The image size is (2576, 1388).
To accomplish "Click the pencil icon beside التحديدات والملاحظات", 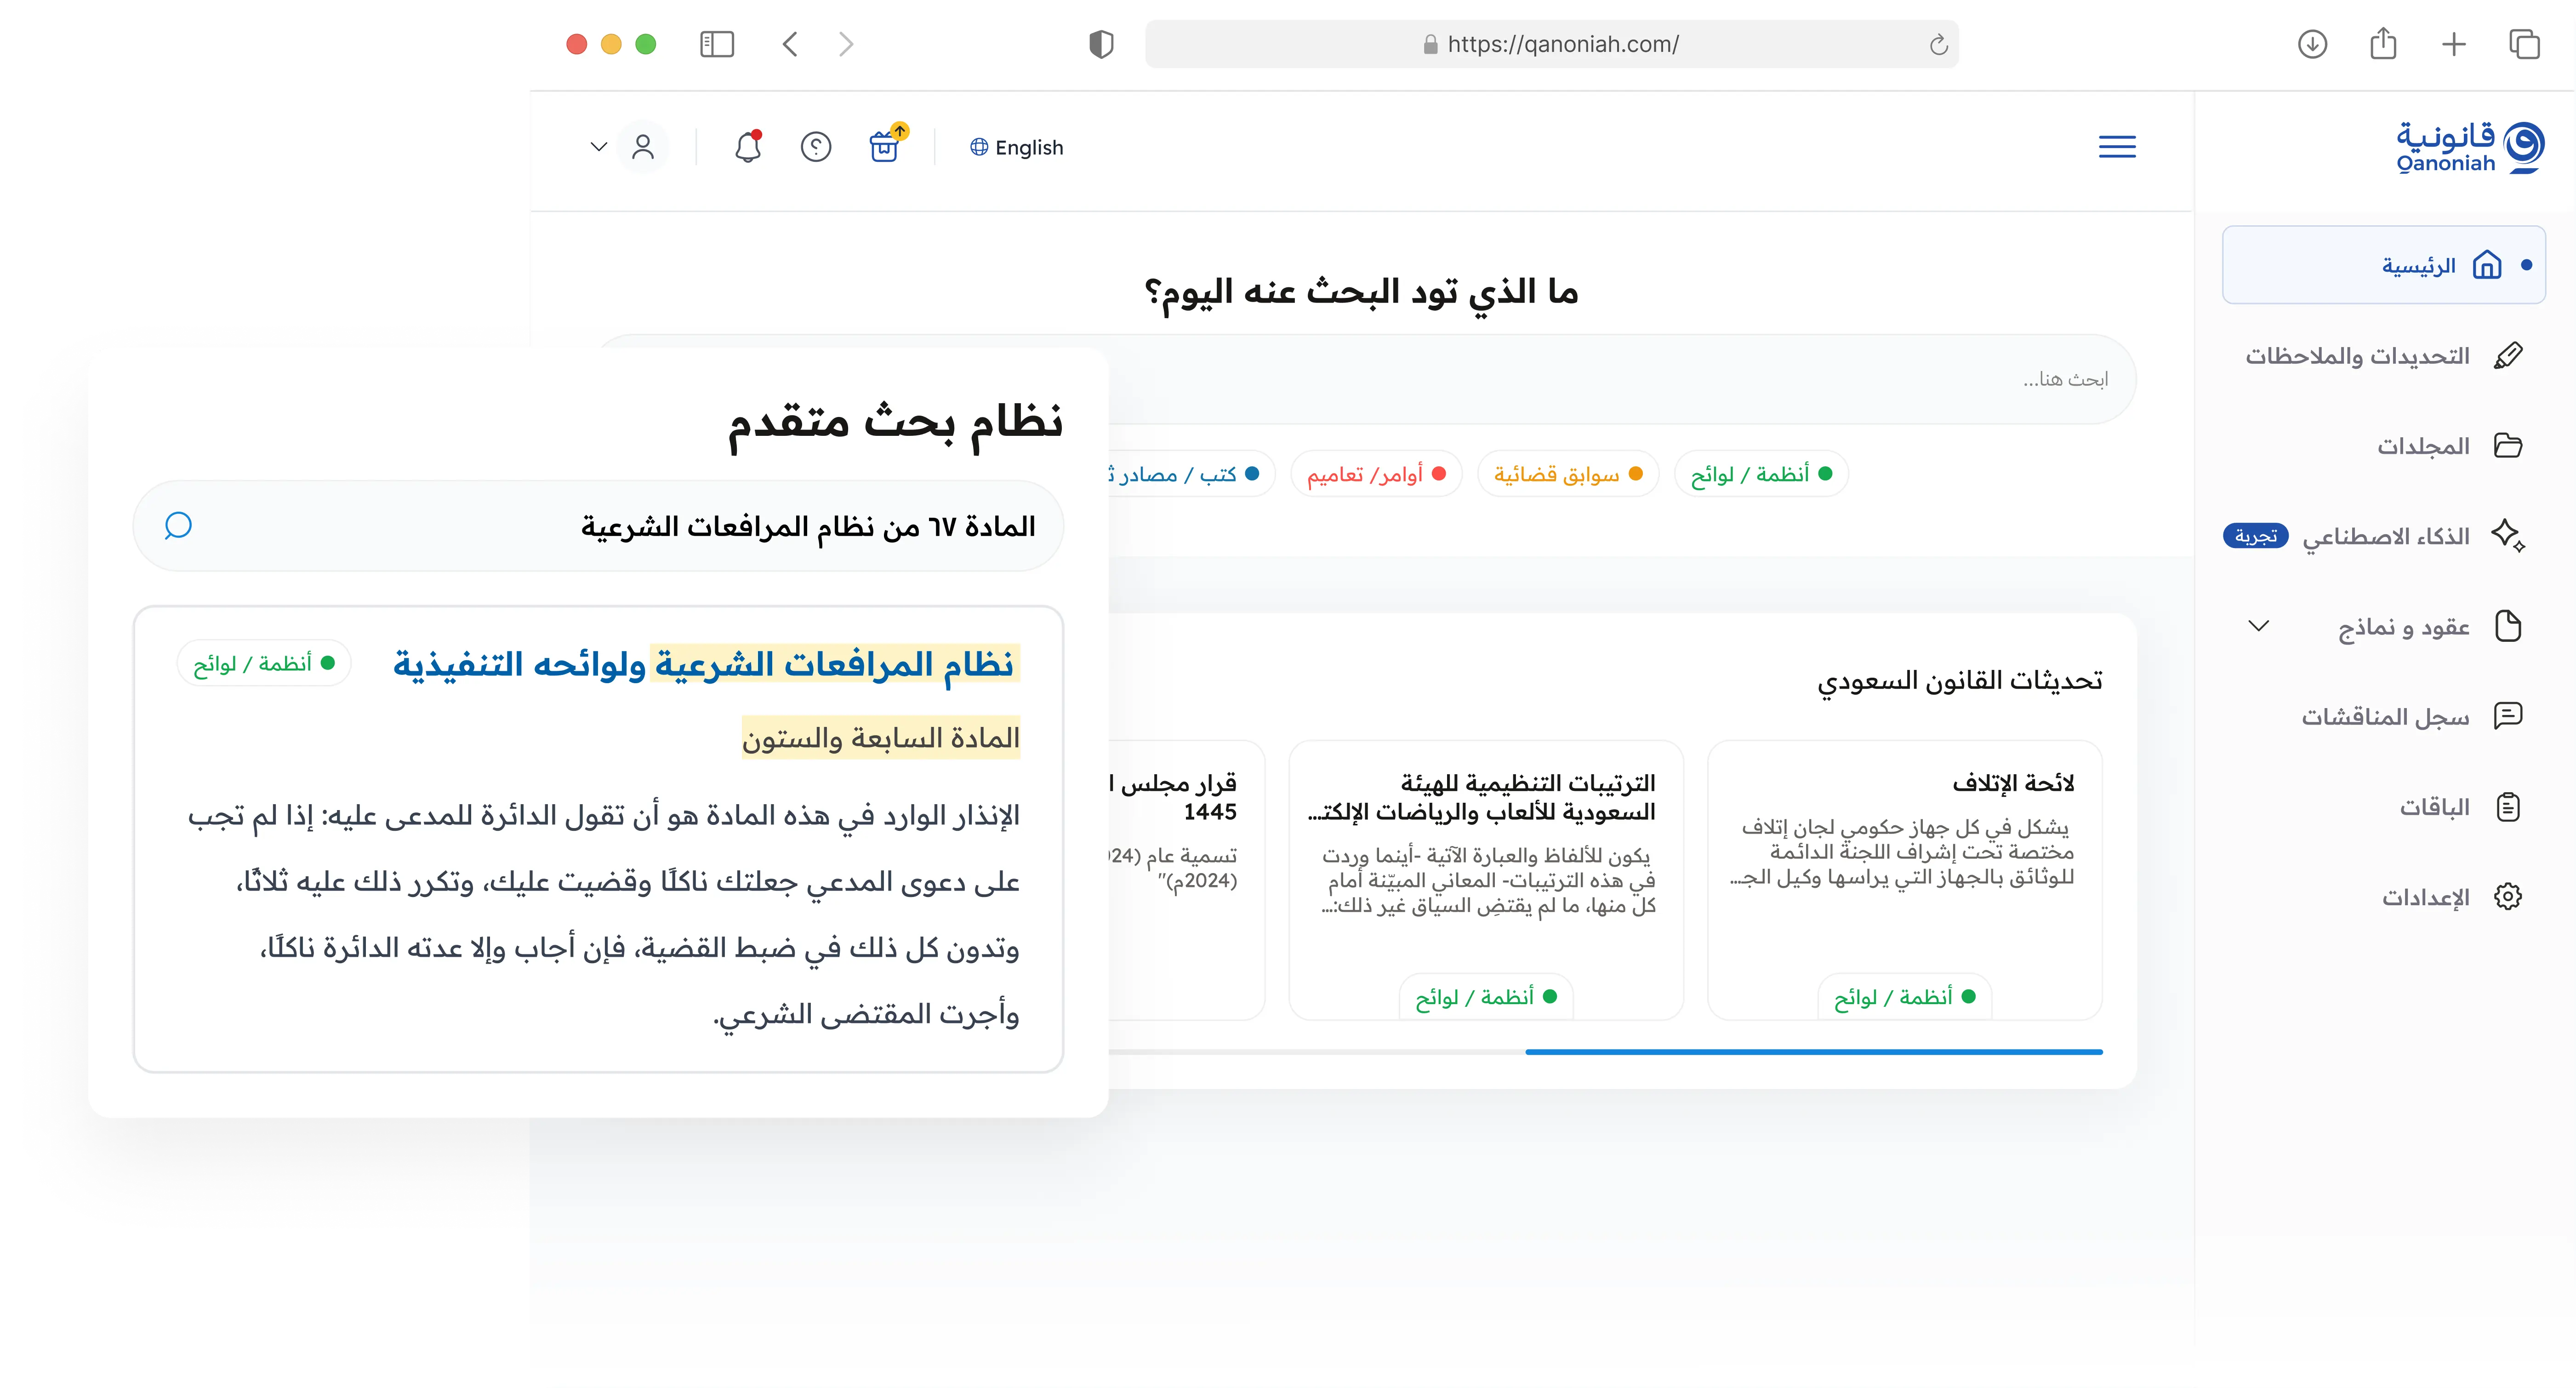I will tap(2508, 355).
